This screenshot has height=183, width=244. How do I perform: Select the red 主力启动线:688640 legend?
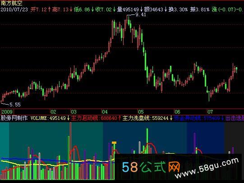click(94, 118)
